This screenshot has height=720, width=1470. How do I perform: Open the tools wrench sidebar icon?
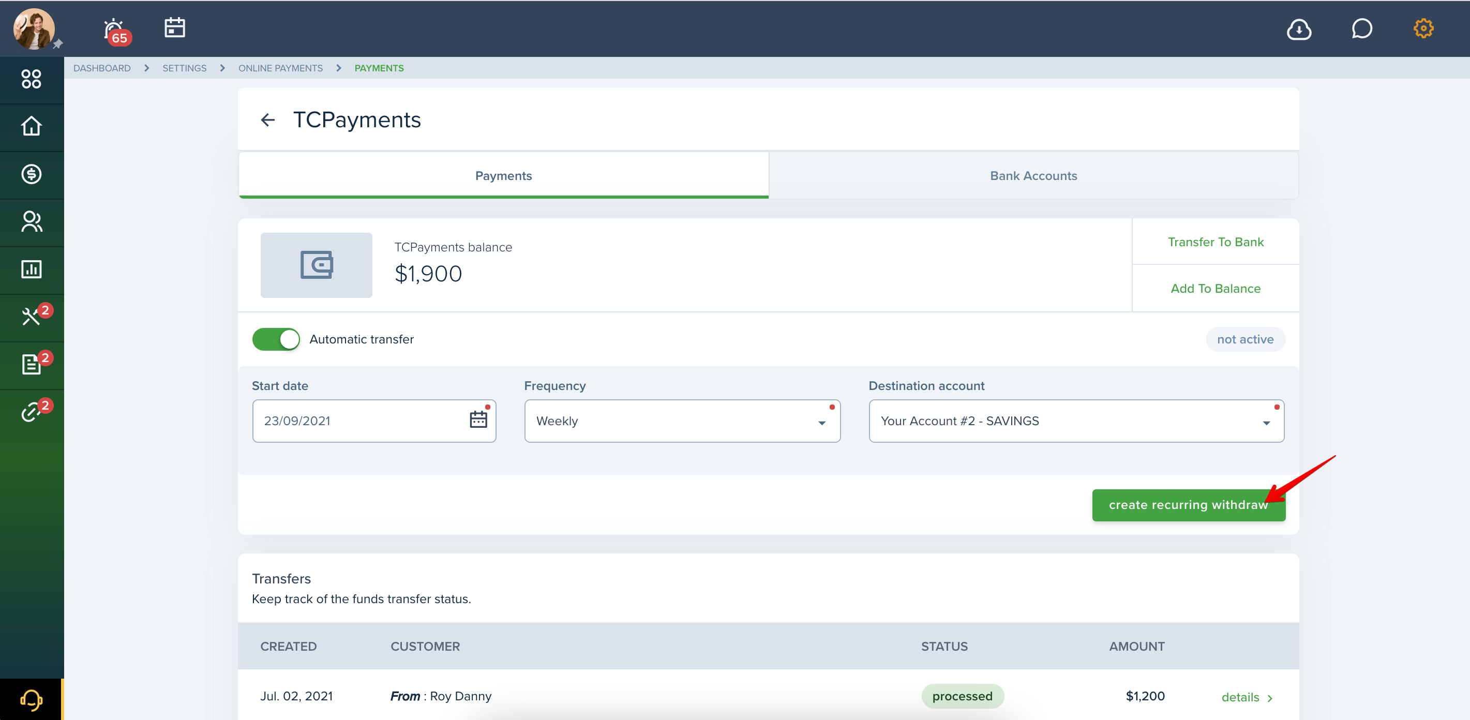[x=32, y=317]
